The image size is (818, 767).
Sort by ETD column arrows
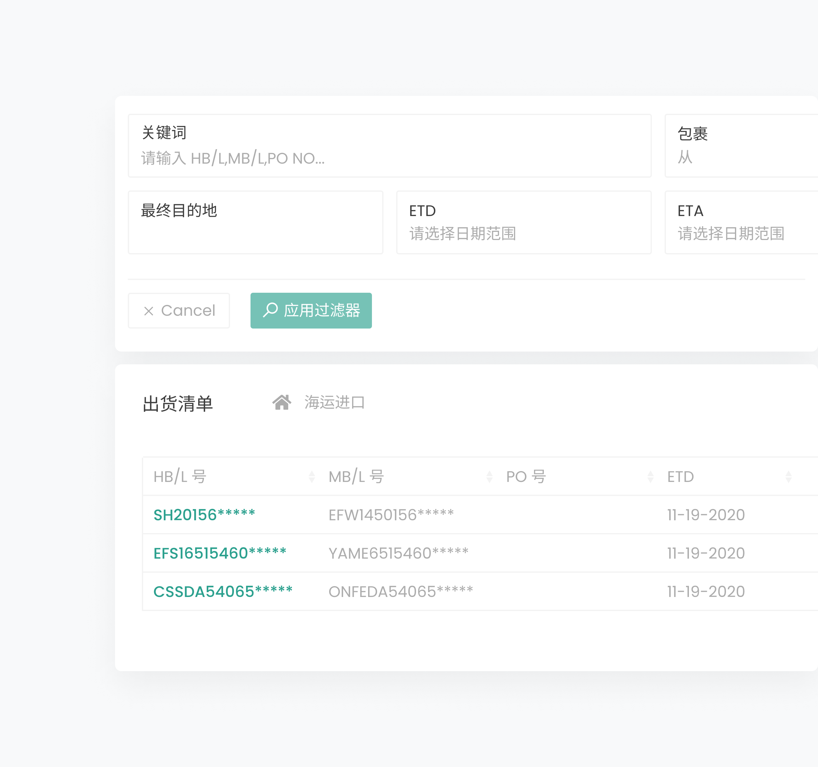click(788, 476)
